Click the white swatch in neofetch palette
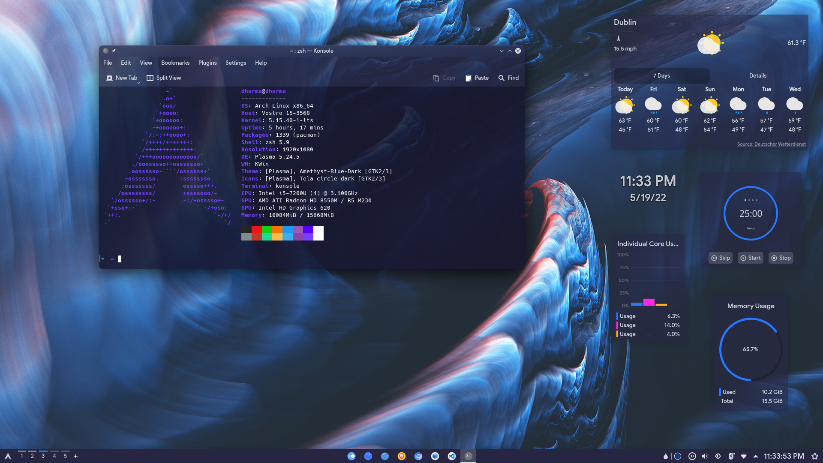 click(x=318, y=233)
